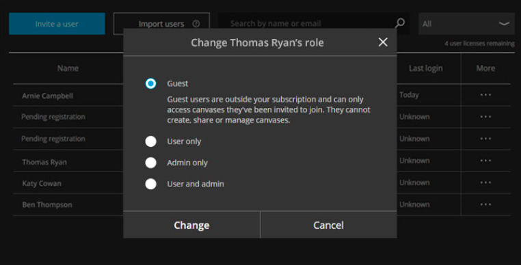Open more options for Arnie Campbell
This screenshot has height=265, width=521.
click(485, 95)
